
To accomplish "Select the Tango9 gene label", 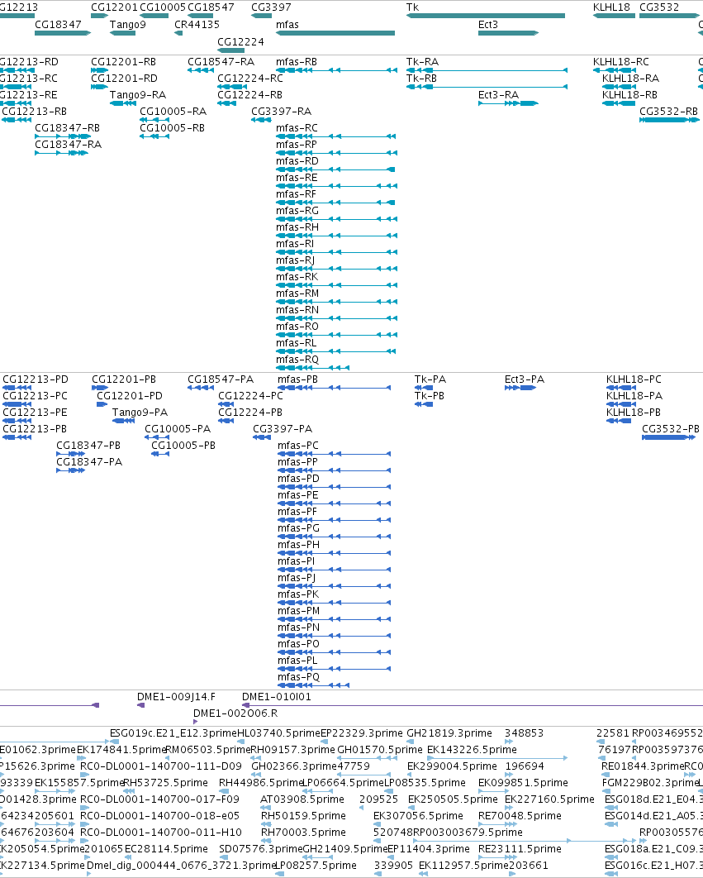I will [127, 25].
